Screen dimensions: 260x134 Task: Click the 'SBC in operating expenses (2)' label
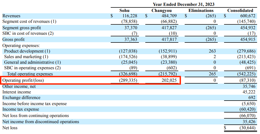(x=32, y=68)
